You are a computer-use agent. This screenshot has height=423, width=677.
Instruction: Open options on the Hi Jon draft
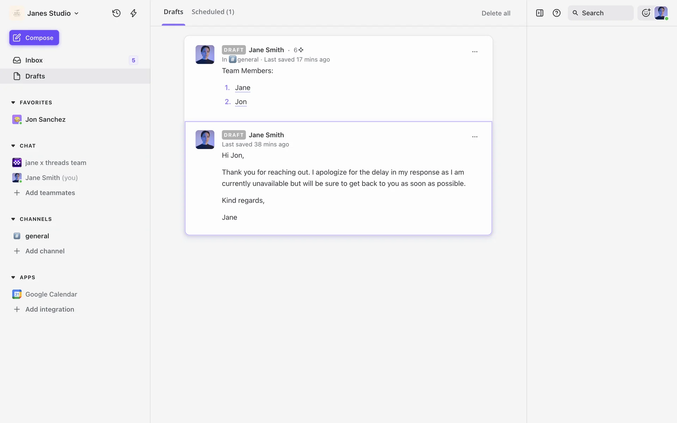475,137
